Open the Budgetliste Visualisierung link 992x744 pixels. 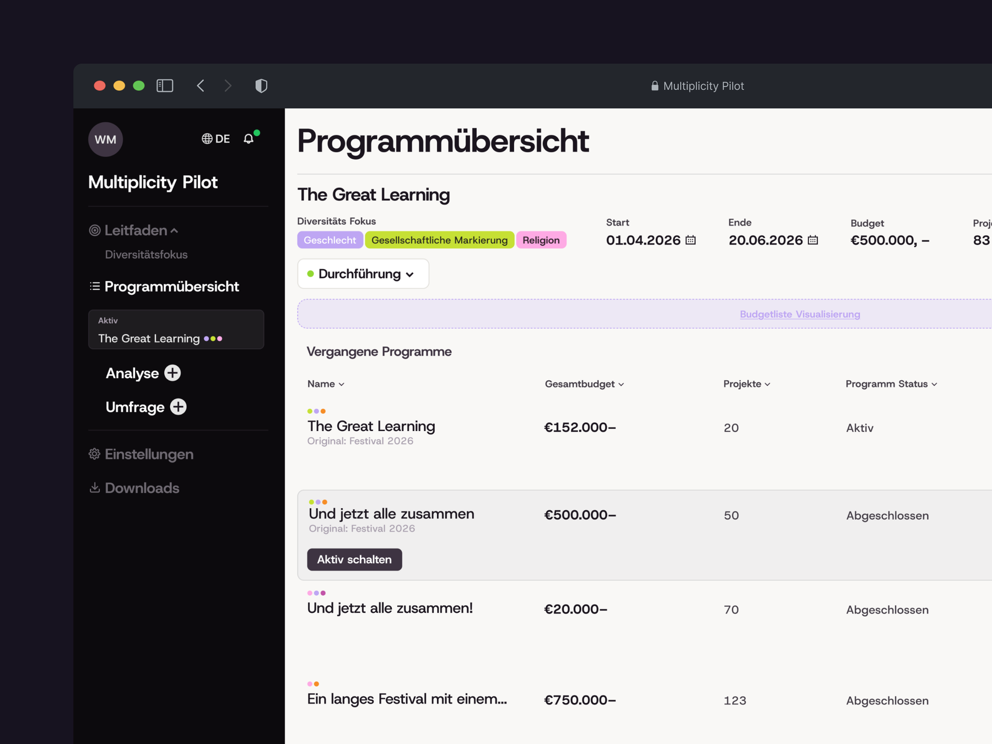coord(800,314)
